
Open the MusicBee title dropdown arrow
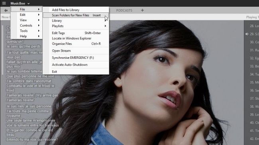[x=29, y=4]
